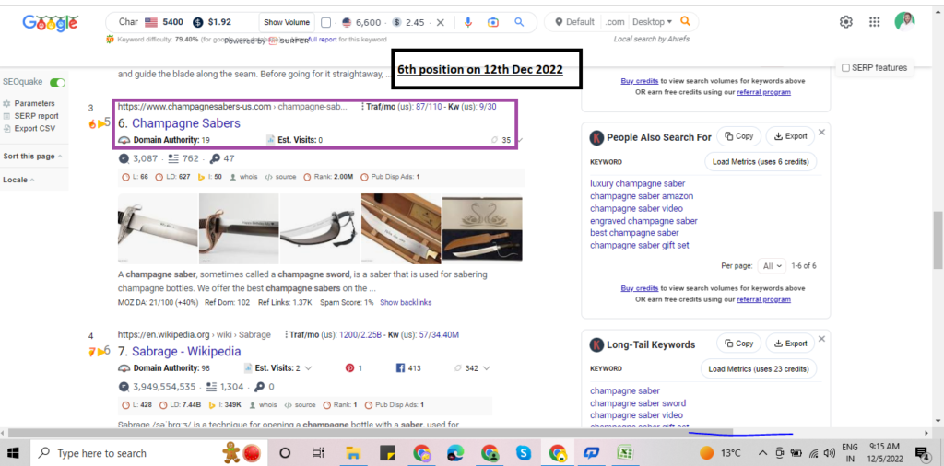Click the Windows Start button
The image size is (944, 466).
point(13,452)
